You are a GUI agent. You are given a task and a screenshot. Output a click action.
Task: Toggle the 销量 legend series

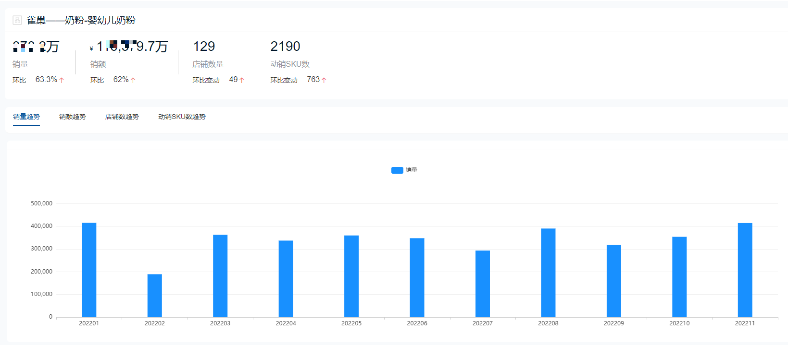pos(411,170)
